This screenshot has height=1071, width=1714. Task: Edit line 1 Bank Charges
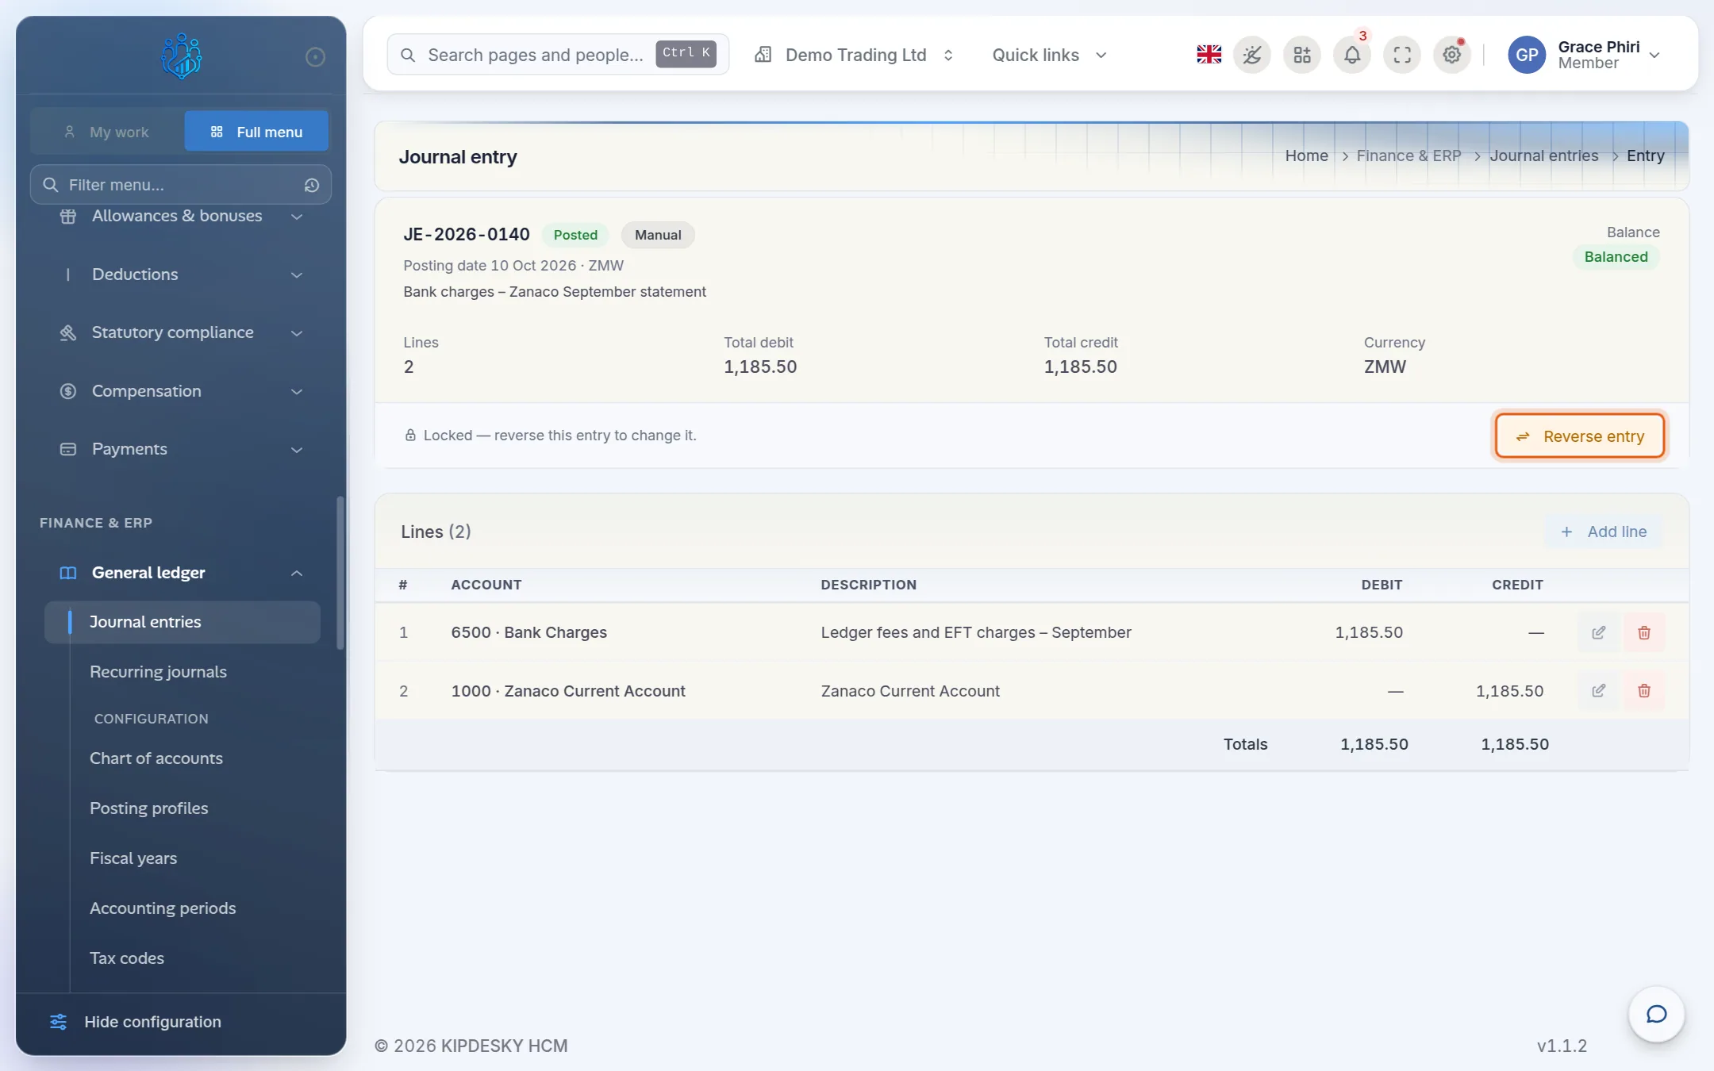point(1598,632)
